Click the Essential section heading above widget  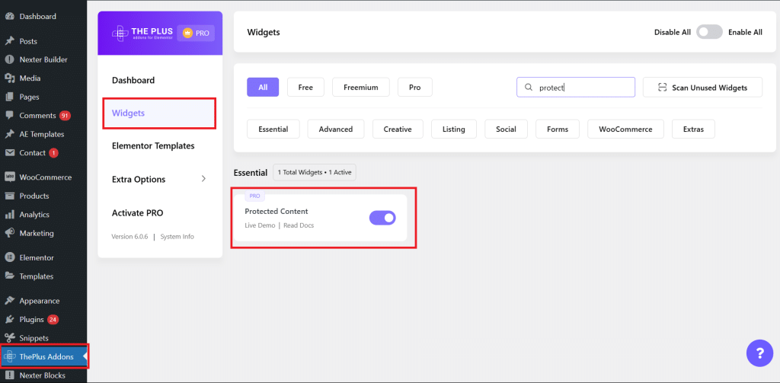250,173
